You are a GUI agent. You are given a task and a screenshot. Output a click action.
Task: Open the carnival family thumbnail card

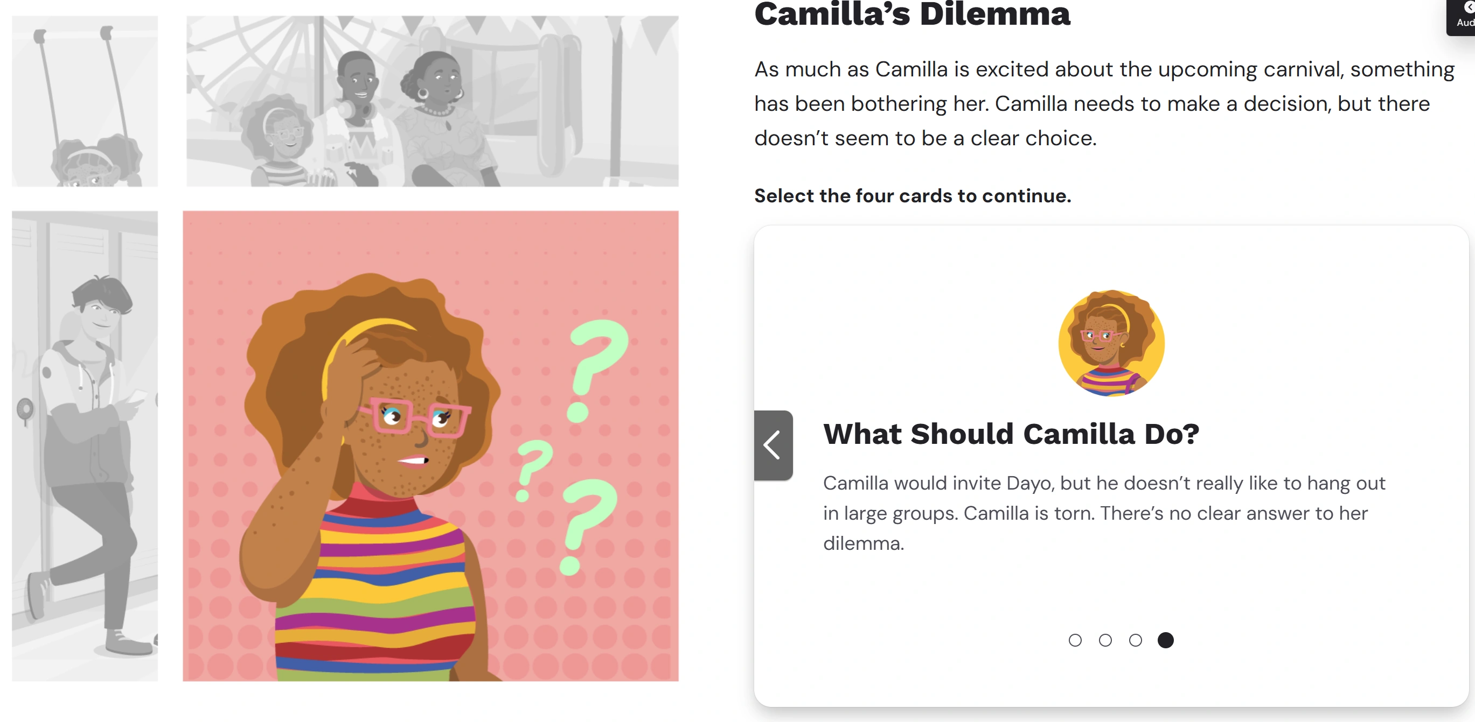tap(432, 101)
